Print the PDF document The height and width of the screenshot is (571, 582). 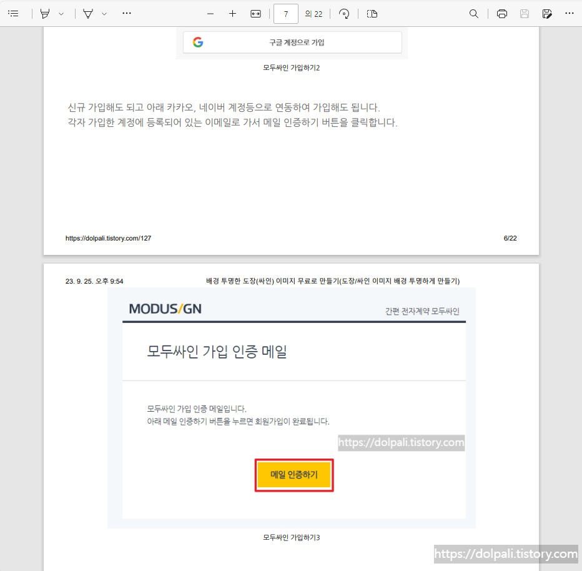[502, 14]
